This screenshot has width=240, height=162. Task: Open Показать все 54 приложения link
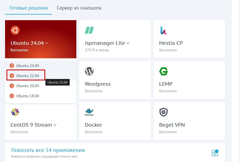click(48, 150)
